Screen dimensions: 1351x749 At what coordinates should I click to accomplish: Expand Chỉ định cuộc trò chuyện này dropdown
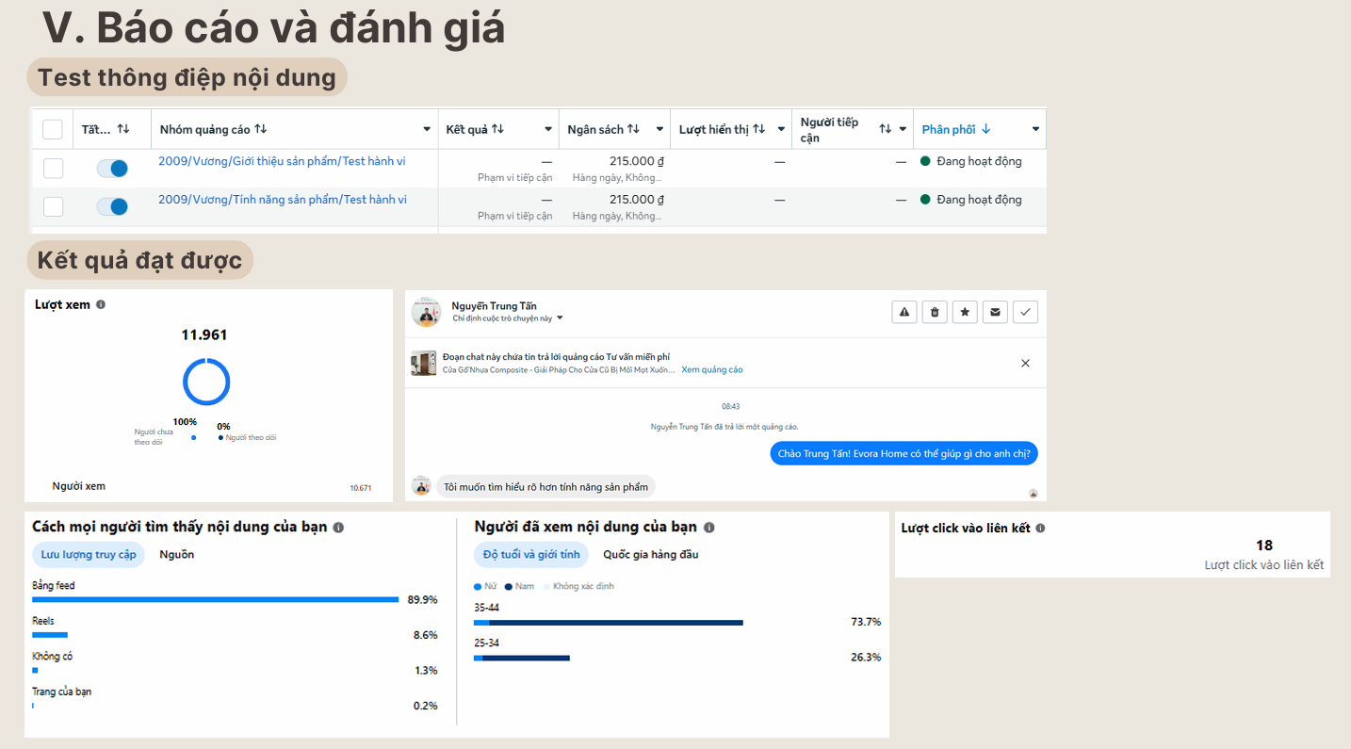pyautogui.click(x=508, y=318)
